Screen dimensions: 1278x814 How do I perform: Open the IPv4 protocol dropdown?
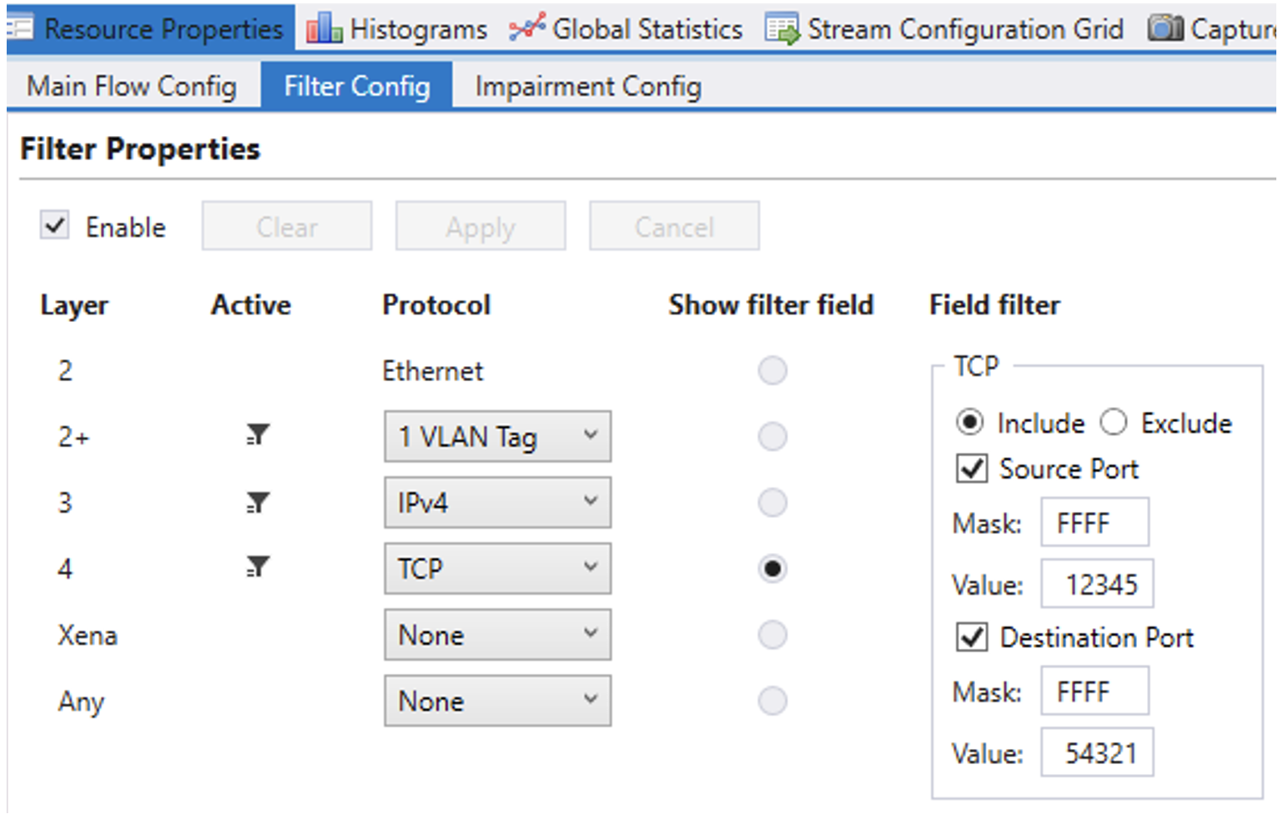497,502
